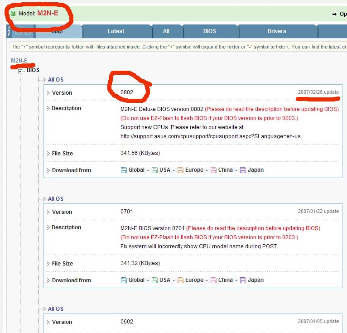This screenshot has height=333, width=347.
Task: Download version 0802 from Japan link
Action: [x=255, y=170]
